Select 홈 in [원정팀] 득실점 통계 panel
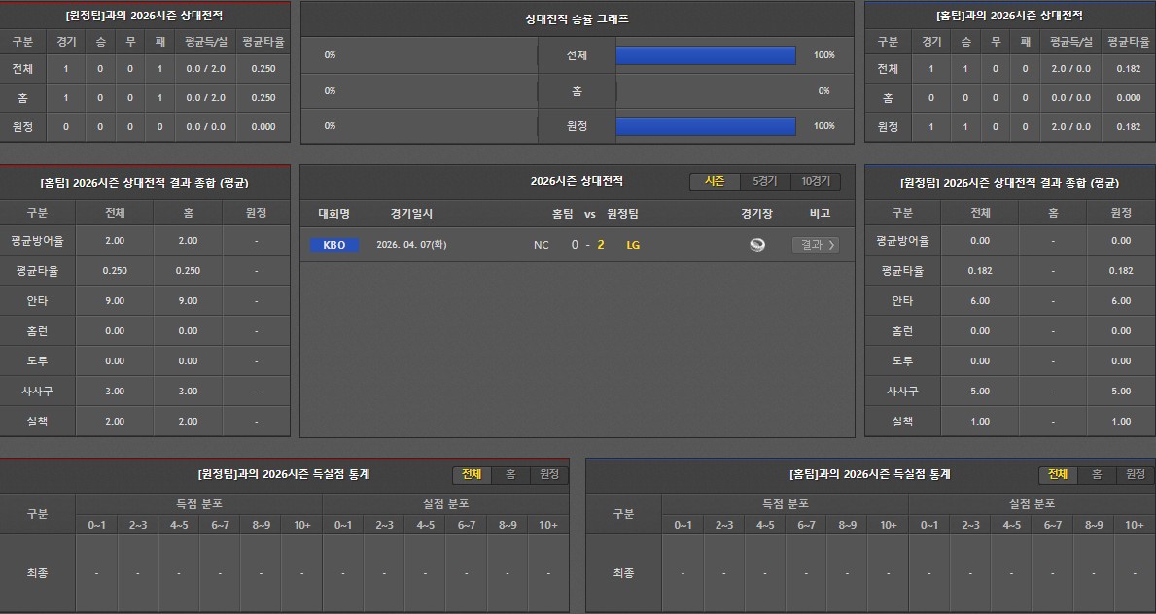Image resolution: width=1156 pixels, height=614 pixels. click(x=510, y=474)
